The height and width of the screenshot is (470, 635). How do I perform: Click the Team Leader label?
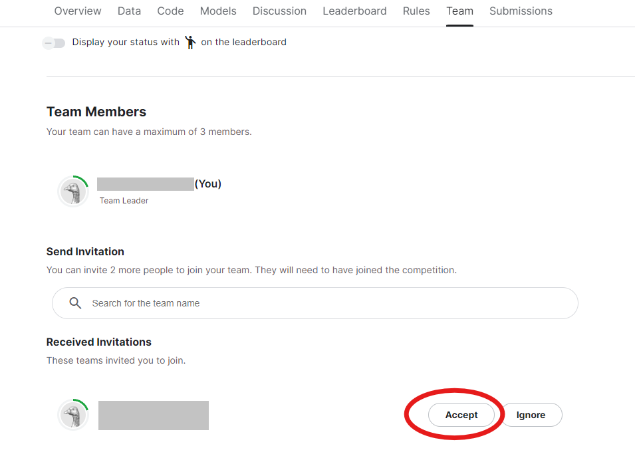pos(124,201)
